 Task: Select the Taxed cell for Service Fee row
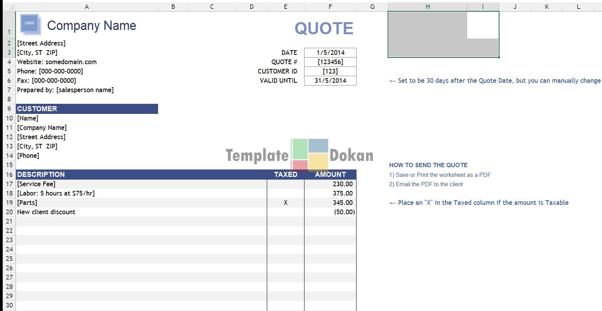tap(285, 184)
